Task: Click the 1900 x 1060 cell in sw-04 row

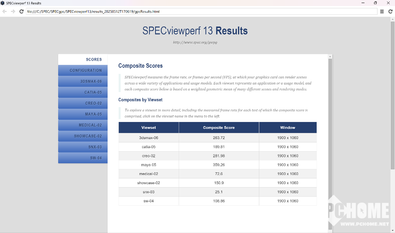Action: [288, 201]
